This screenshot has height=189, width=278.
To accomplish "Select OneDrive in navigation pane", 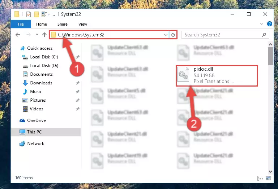I will coord(37,120).
